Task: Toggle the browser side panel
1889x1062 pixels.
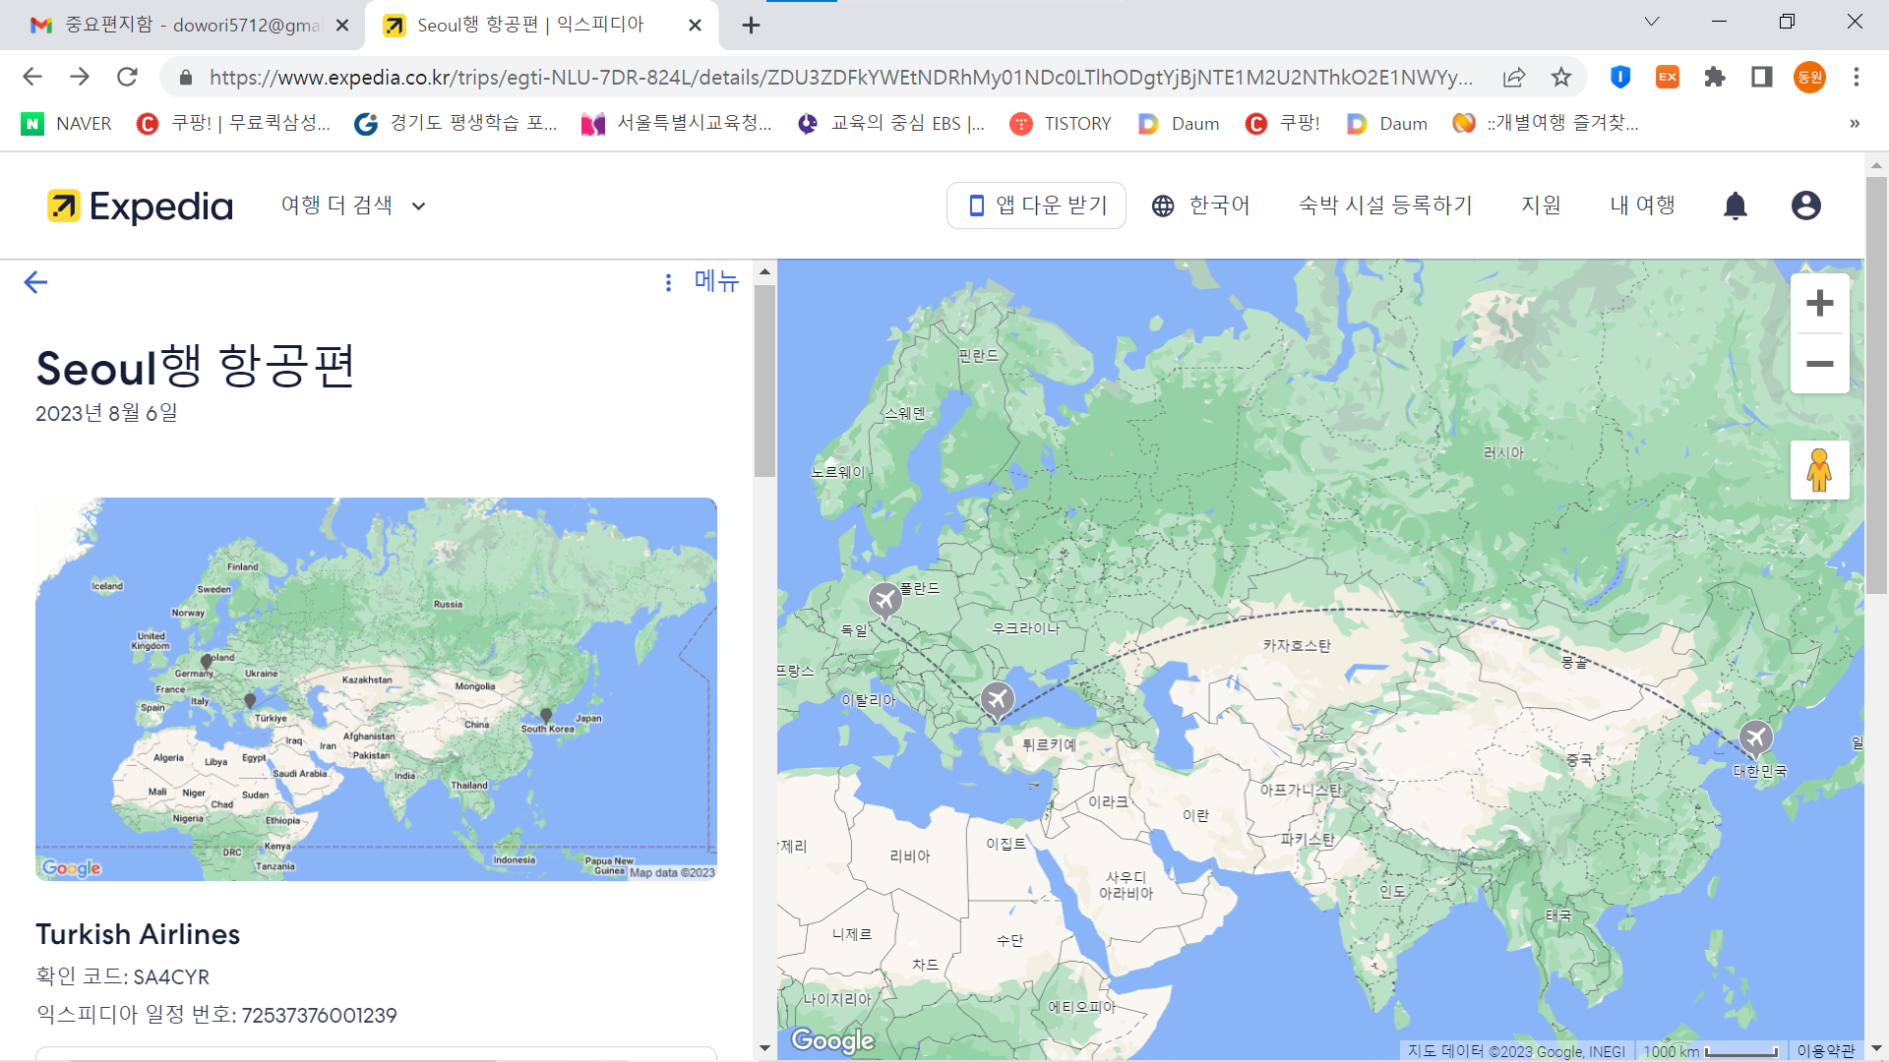Action: 1761,77
